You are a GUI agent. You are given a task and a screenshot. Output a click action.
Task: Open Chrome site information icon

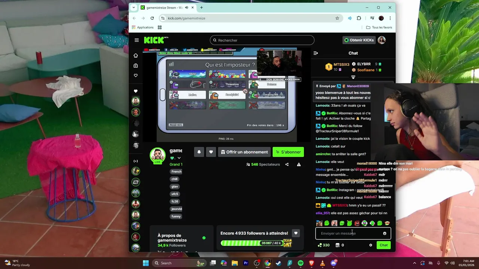coord(162,18)
